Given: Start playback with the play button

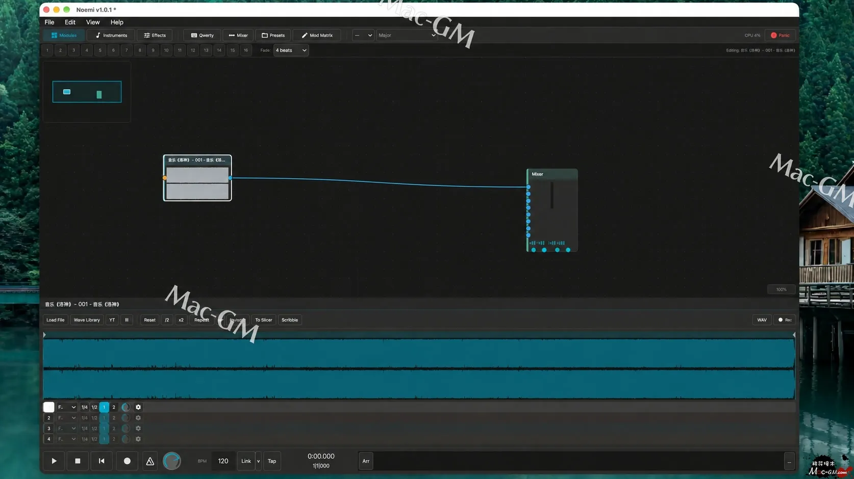Looking at the screenshot, I should pyautogui.click(x=54, y=461).
